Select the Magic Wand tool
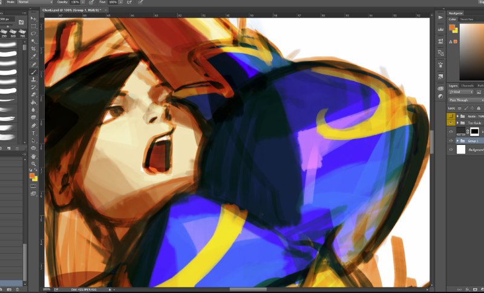Image resolution: width=484 pixels, height=293 pixels. pyautogui.click(x=33, y=41)
